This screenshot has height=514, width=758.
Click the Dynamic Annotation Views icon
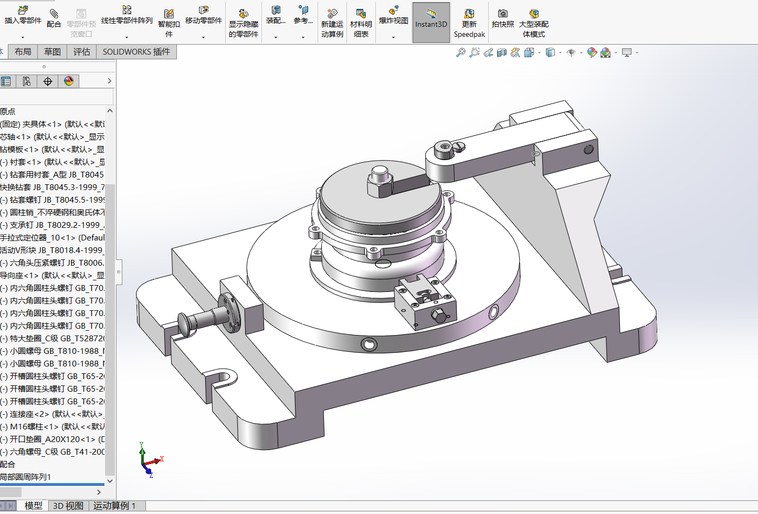click(515, 53)
